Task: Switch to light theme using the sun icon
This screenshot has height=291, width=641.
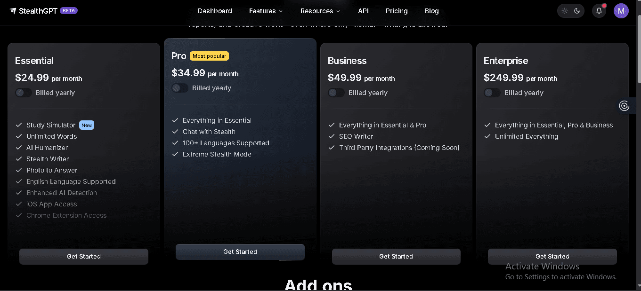Action: pos(564,10)
